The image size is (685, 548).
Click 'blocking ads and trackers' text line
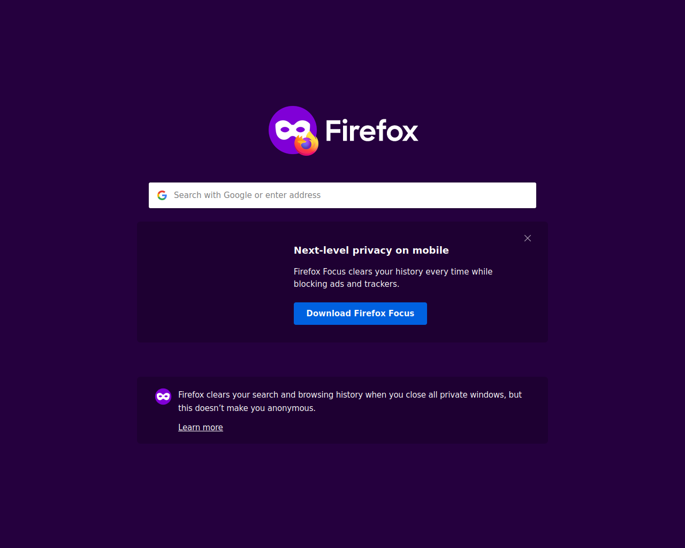tap(346, 284)
